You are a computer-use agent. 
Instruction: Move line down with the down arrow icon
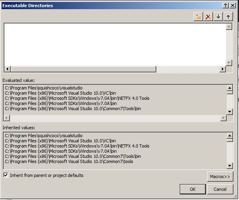tap(218, 16)
